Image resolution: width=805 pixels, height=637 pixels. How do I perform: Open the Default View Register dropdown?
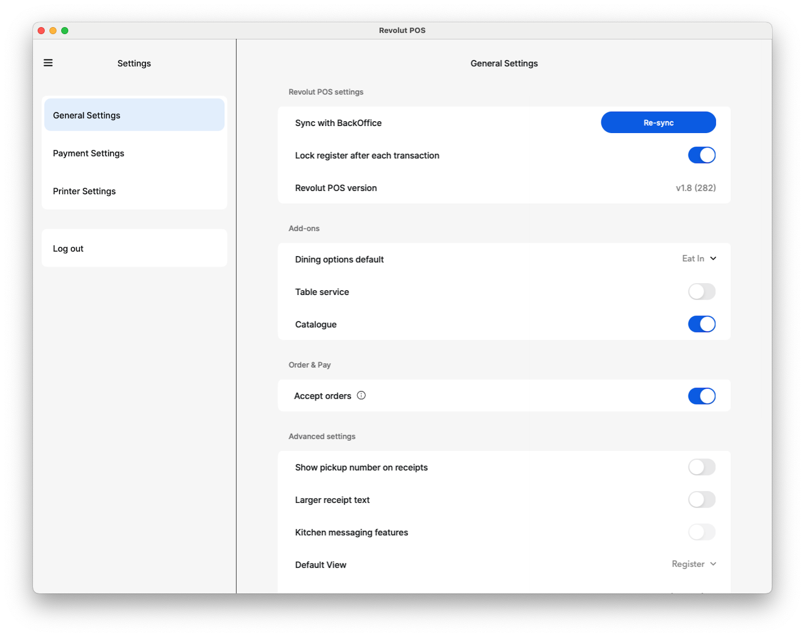694,564
